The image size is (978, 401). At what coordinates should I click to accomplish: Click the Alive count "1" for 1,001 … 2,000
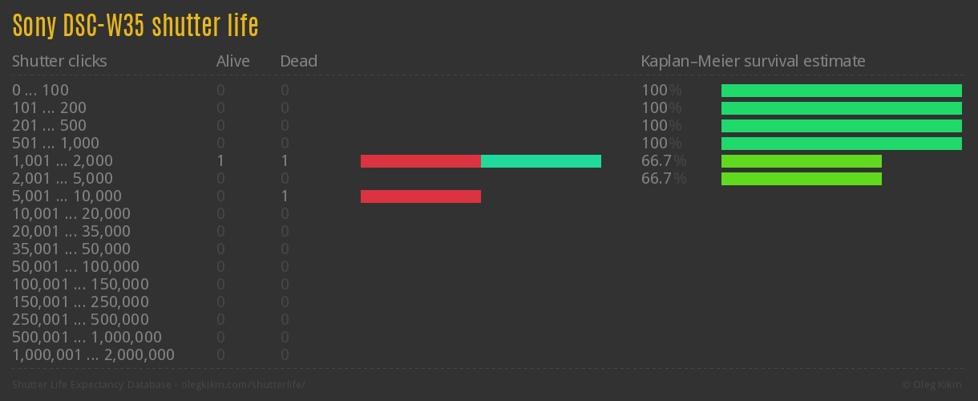pyautogui.click(x=220, y=161)
